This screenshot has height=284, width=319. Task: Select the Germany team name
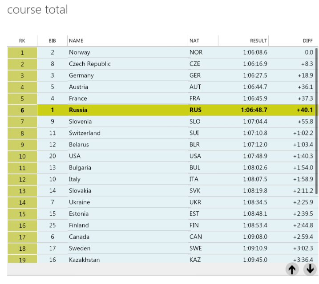pos(81,75)
